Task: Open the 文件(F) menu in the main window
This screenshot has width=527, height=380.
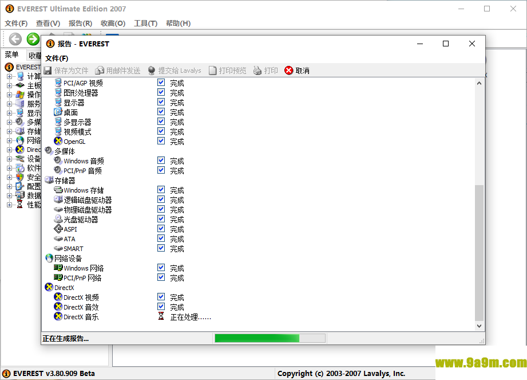Action: pyautogui.click(x=16, y=23)
